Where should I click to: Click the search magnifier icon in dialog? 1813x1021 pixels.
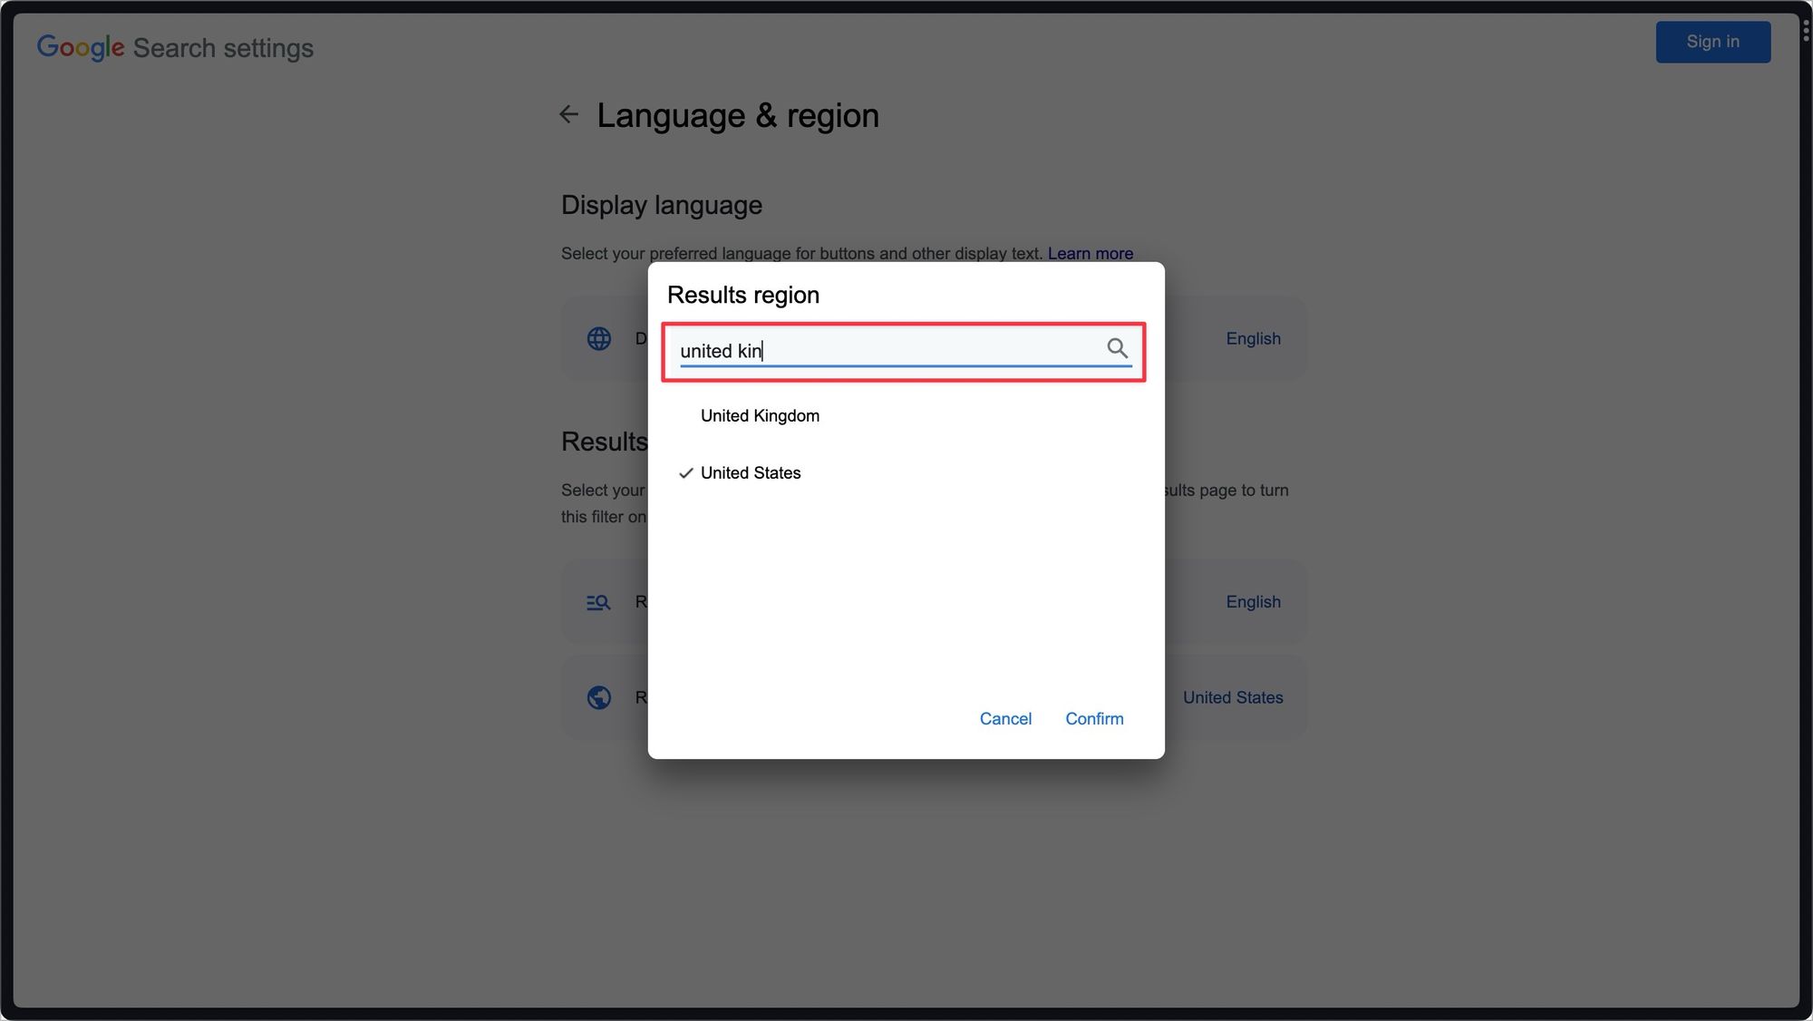1117,348
